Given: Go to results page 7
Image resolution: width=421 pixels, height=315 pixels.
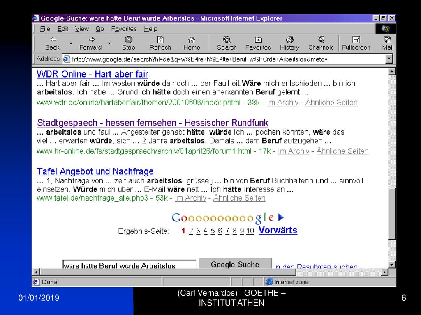Looking at the screenshot, I should (x=227, y=231).
